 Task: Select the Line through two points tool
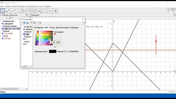tap(13, 11)
